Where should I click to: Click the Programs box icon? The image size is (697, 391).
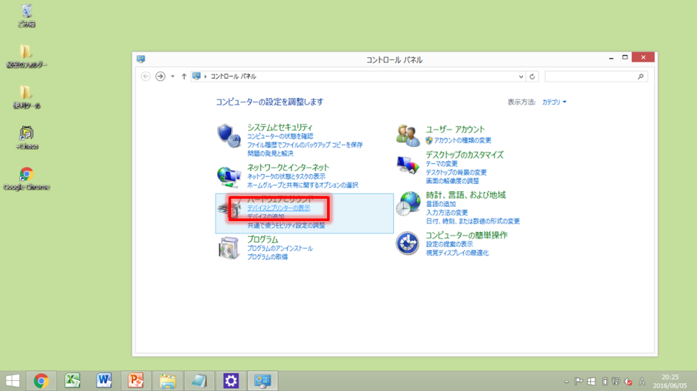[229, 247]
